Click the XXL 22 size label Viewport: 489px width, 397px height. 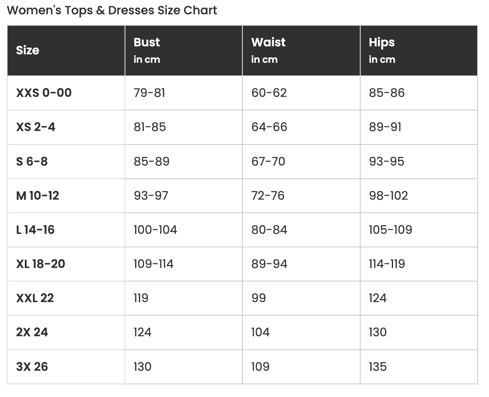35,298
